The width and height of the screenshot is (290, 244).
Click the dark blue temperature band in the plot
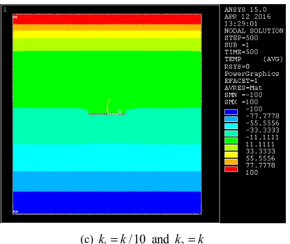click(107, 203)
